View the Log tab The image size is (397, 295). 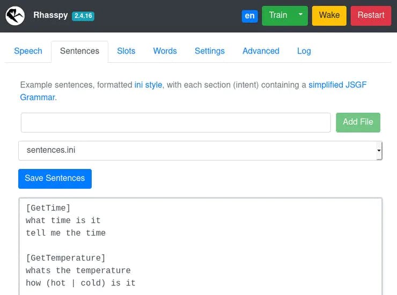304,51
